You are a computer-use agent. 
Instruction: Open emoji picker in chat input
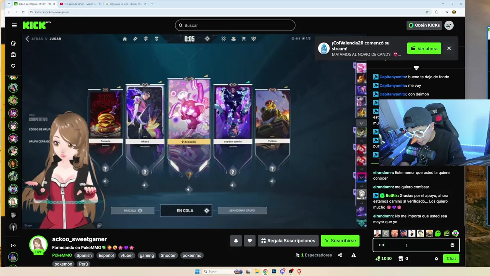(x=452, y=245)
